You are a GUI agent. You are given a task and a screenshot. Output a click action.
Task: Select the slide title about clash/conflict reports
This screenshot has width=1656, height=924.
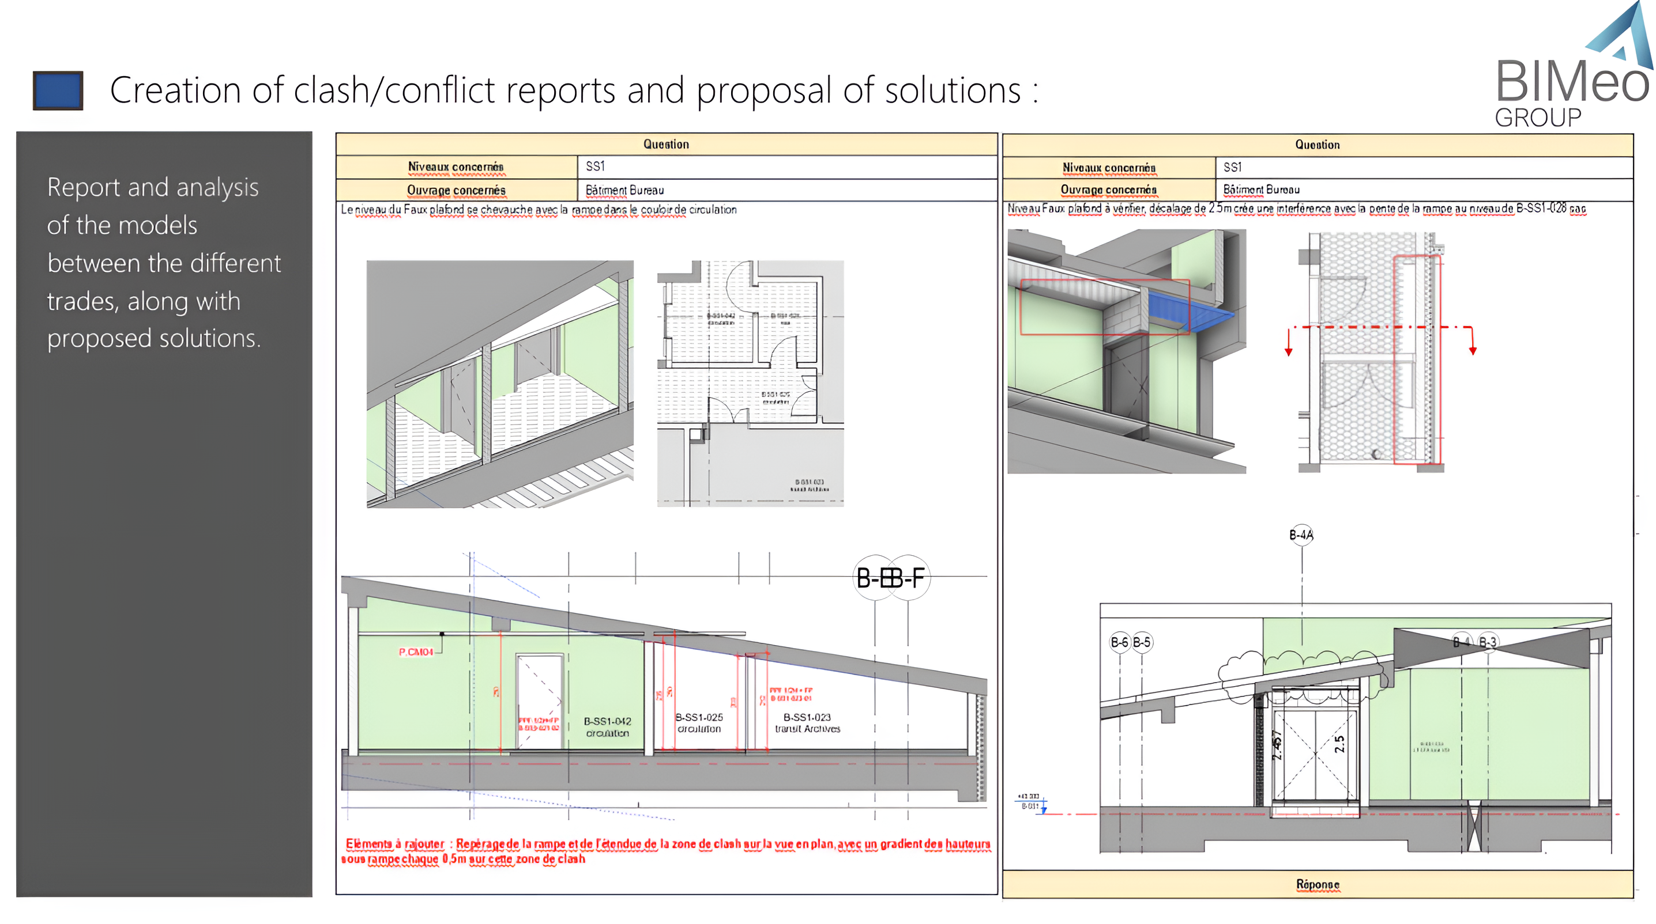(x=573, y=89)
